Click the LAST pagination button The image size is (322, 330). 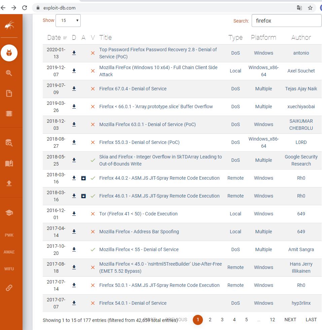311,320
